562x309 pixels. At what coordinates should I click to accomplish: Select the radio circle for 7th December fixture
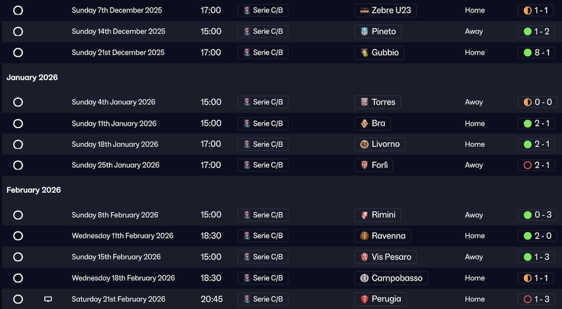coord(18,10)
